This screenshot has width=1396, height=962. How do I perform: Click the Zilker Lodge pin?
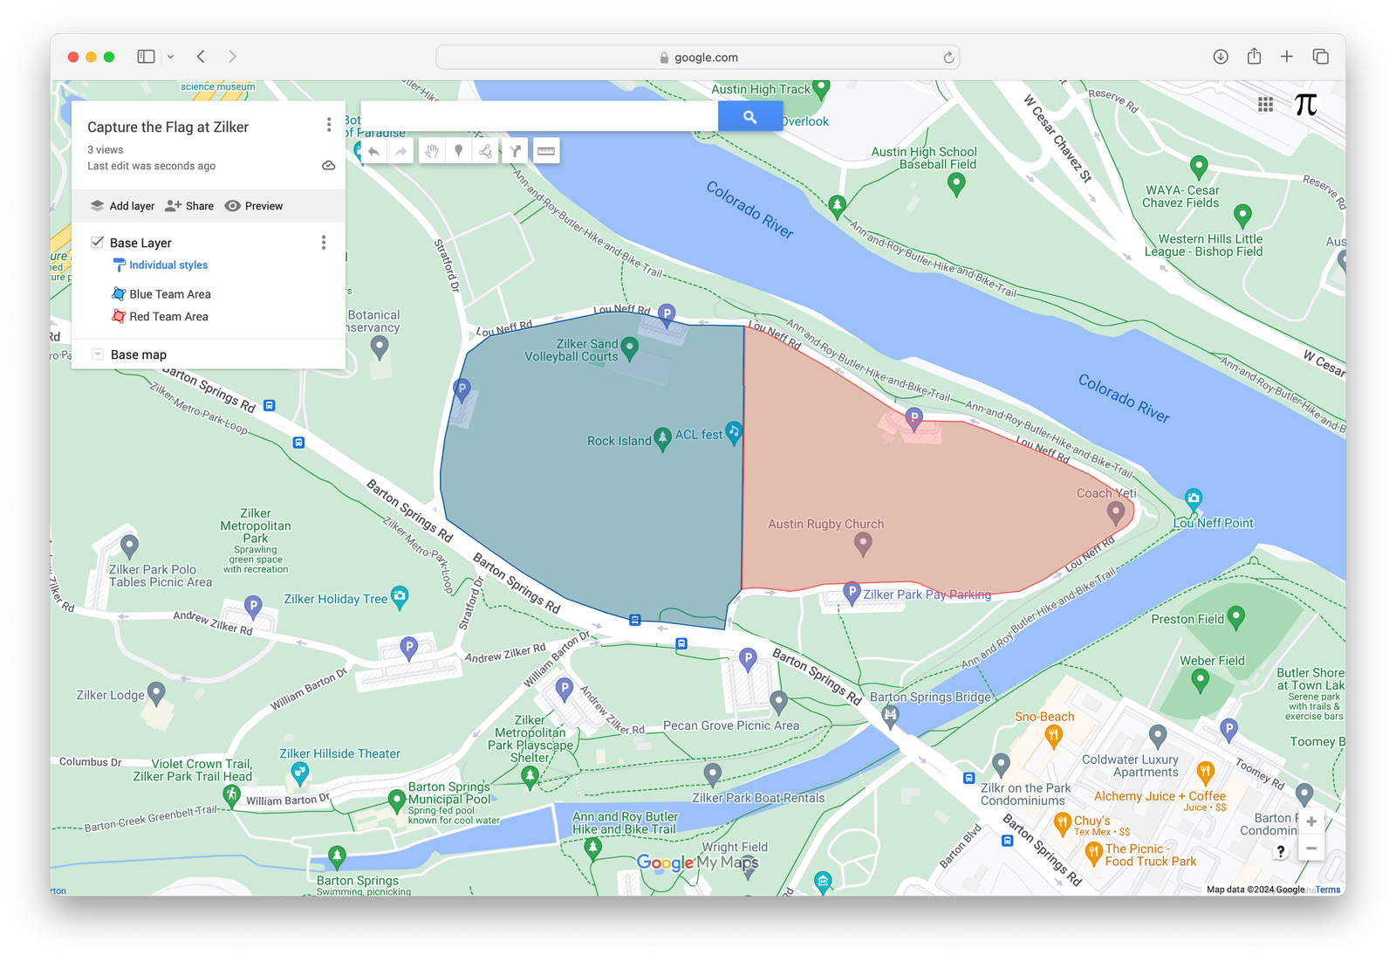[x=156, y=693]
